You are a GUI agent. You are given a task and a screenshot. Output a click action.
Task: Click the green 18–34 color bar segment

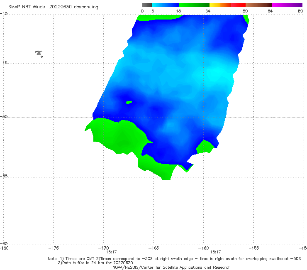click(x=194, y=5)
